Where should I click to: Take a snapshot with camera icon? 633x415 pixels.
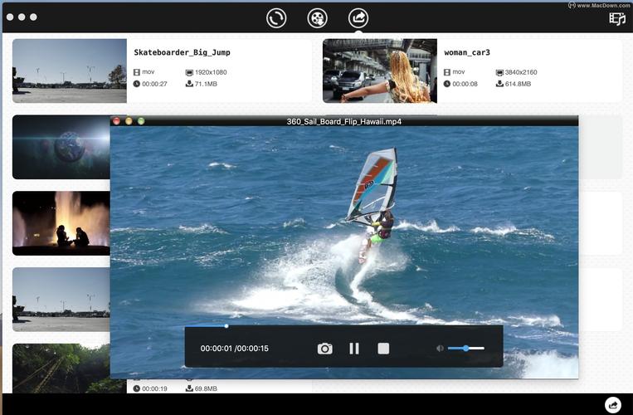click(x=324, y=349)
